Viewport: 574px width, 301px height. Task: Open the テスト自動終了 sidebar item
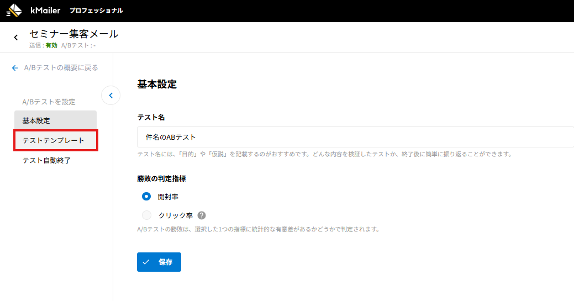[46, 160]
